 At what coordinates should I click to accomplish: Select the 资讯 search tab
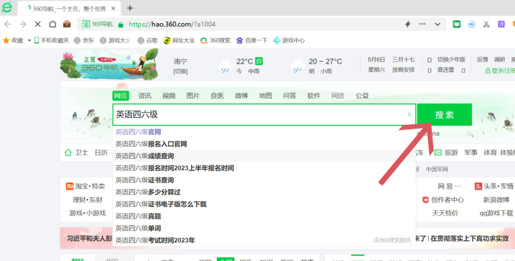pyautogui.click(x=144, y=96)
